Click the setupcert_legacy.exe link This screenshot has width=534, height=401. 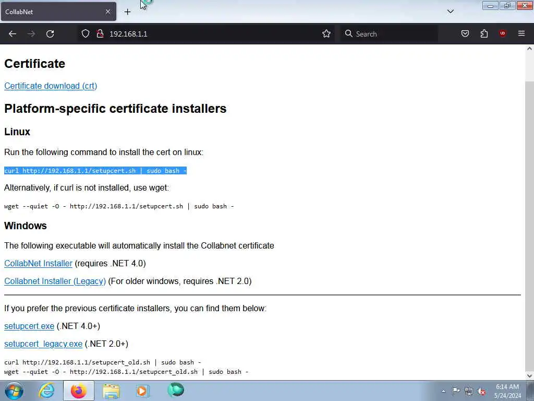click(43, 344)
